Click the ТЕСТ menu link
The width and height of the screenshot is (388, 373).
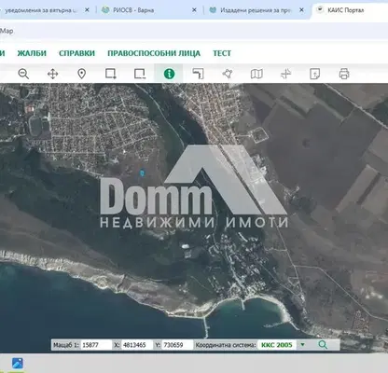[x=222, y=53]
